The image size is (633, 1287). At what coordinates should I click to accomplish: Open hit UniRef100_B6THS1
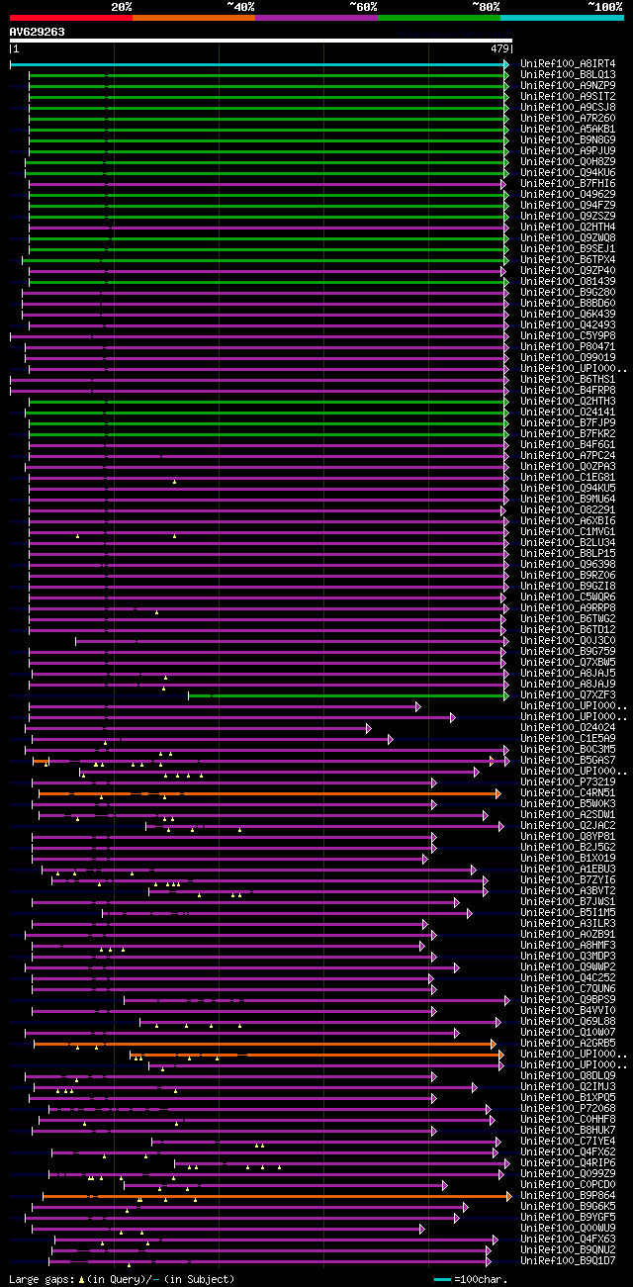[x=568, y=379]
